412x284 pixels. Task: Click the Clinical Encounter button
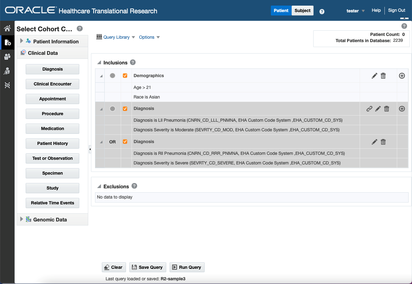pos(52,84)
